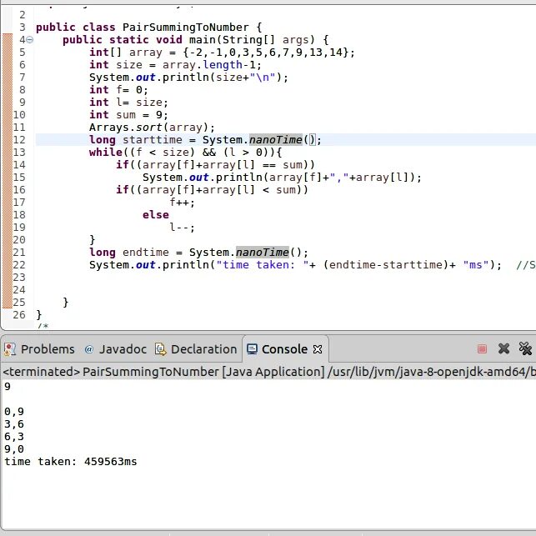
Task: Click Arrays.sort(array) statement
Action: [x=152, y=128]
